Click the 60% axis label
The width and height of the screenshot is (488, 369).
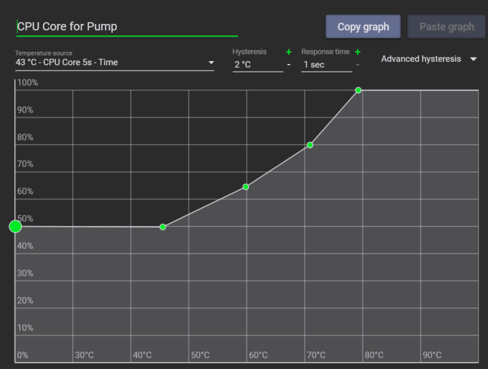(25, 191)
